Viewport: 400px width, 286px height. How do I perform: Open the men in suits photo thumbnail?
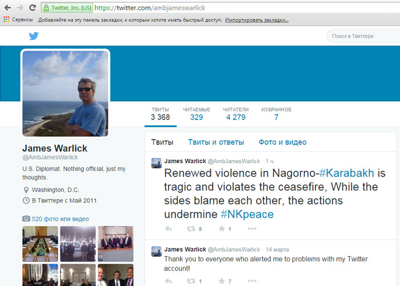[x=115, y=244]
